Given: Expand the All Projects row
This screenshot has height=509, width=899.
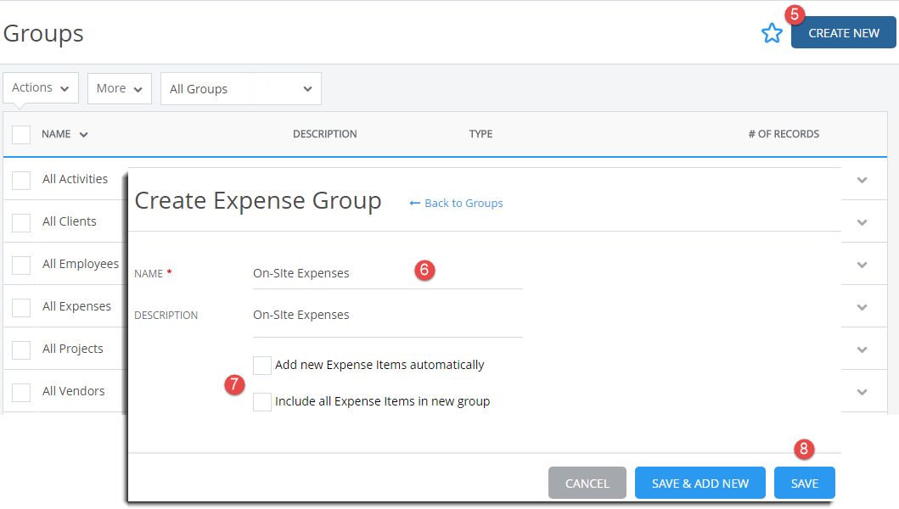Looking at the screenshot, I should [x=862, y=349].
